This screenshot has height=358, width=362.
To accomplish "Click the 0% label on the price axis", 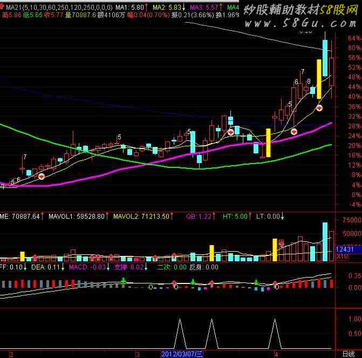I will pos(357,194).
